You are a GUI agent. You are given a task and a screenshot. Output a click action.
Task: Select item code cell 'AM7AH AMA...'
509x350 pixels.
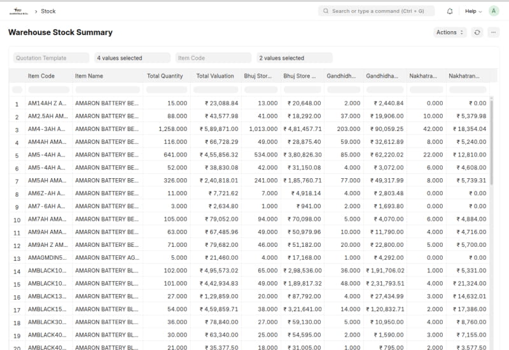click(47, 219)
